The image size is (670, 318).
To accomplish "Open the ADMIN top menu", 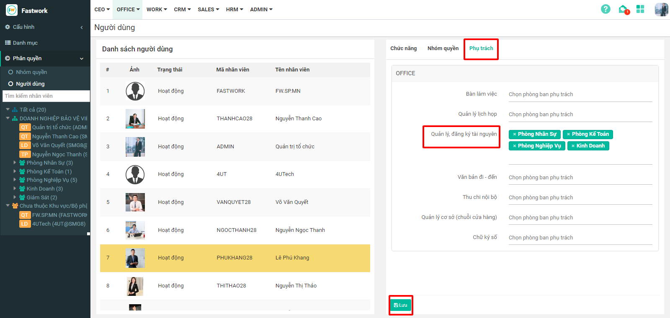I will (261, 9).
